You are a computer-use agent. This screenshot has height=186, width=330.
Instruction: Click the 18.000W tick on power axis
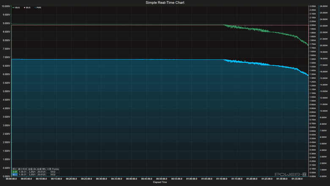(x=324, y=58)
